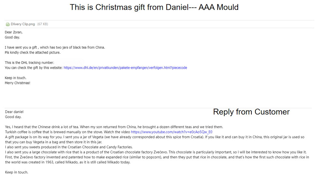This screenshot has height=179, width=318.
Task: Click the 67 KB attachment size label
Action: pyautogui.click(x=43, y=24)
